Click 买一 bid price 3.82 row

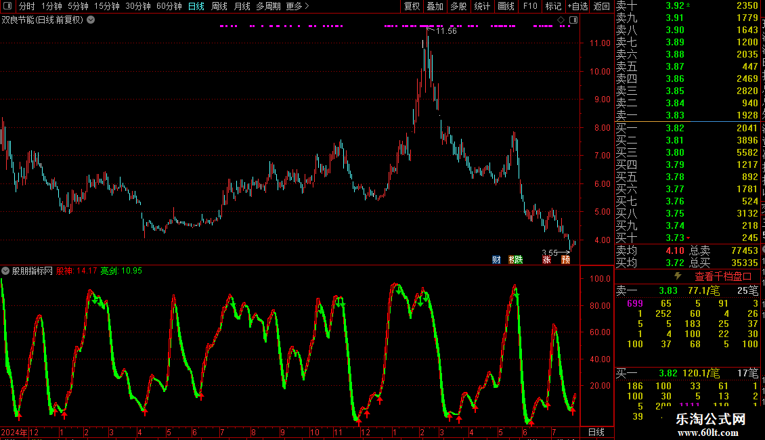point(687,128)
